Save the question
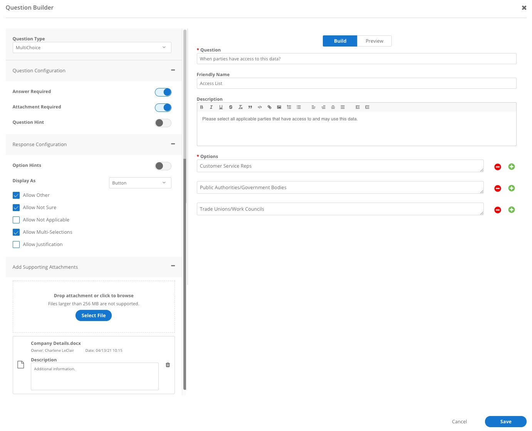 (505, 421)
